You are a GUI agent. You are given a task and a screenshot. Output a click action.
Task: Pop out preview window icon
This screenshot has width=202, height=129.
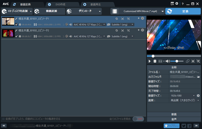[188, 61]
